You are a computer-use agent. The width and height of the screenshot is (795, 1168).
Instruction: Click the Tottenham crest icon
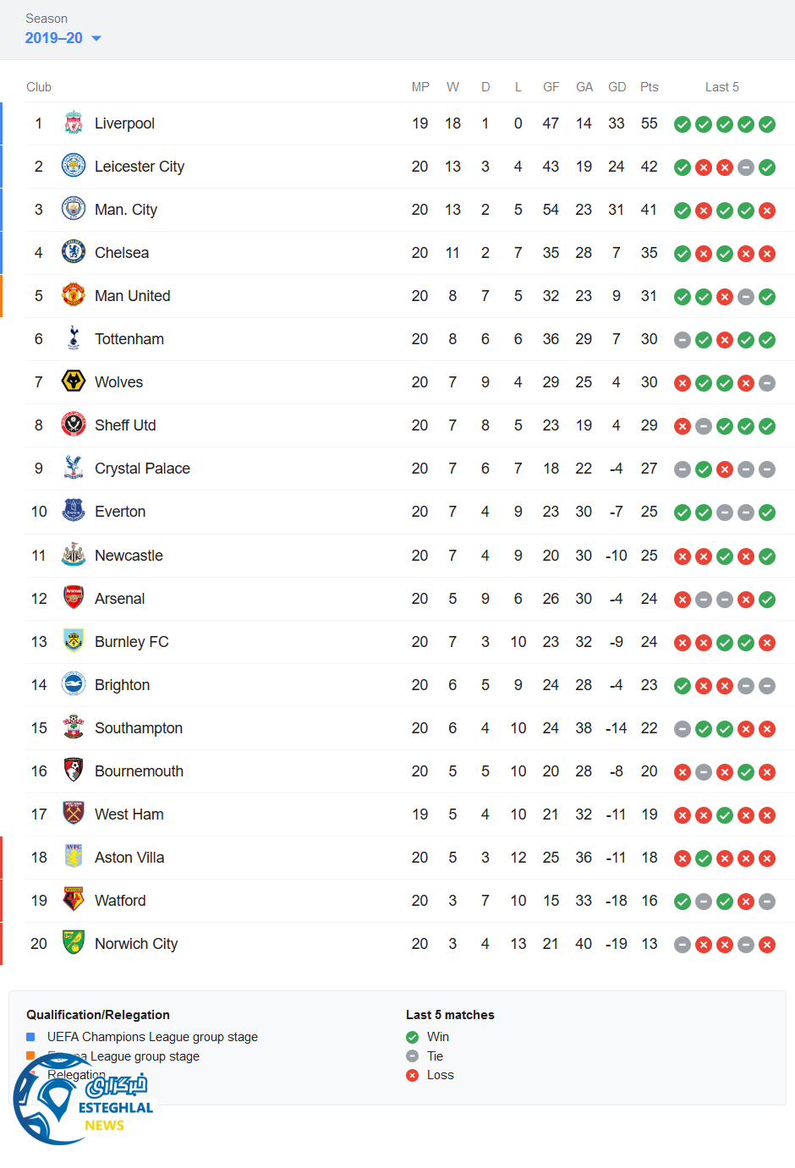coord(74,339)
